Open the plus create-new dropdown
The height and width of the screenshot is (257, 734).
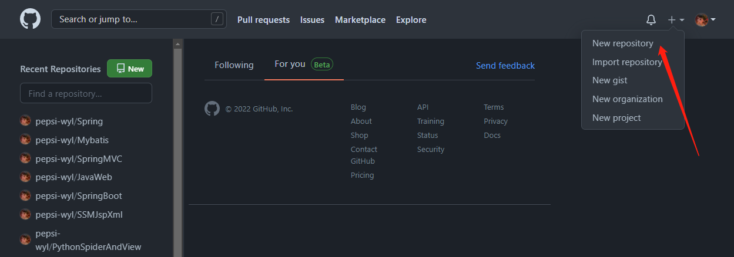pyautogui.click(x=676, y=20)
